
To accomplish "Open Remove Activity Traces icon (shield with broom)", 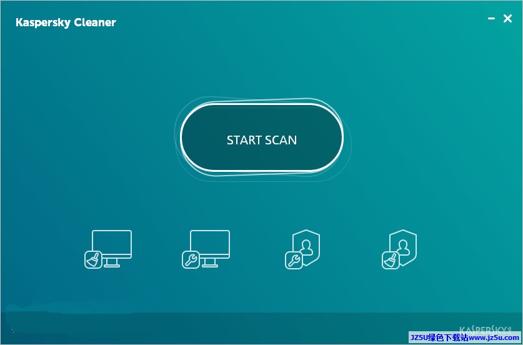I will coord(399,249).
